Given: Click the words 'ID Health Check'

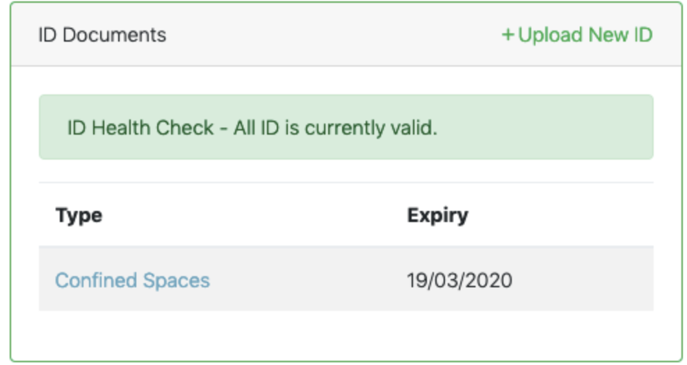Looking at the screenshot, I should click(140, 128).
